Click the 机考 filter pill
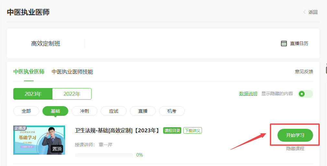Image resolution: width=327 pixels, height=166 pixels. (x=172, y=111)
